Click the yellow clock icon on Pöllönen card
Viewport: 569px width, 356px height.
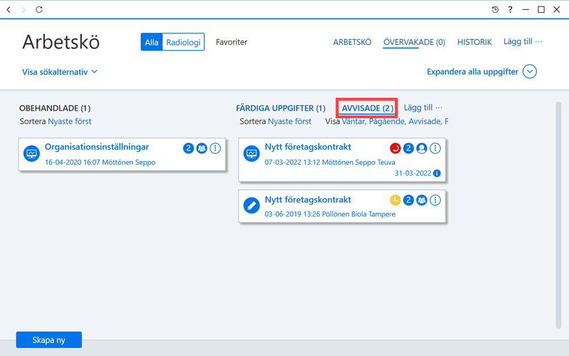[x=395, y=200]
